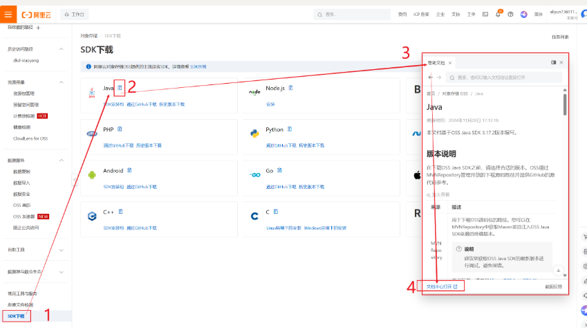Screen dimensions: 587x328
Task: Open the 费用 menu in top bar
Action: pos(402,15)
